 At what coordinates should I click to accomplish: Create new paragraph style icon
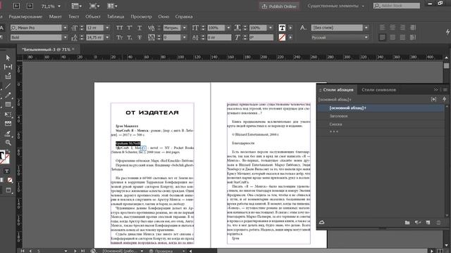tap(428, 222)
